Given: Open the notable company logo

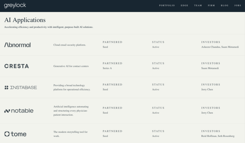Looking at the screenshot, I should (19, 111).
